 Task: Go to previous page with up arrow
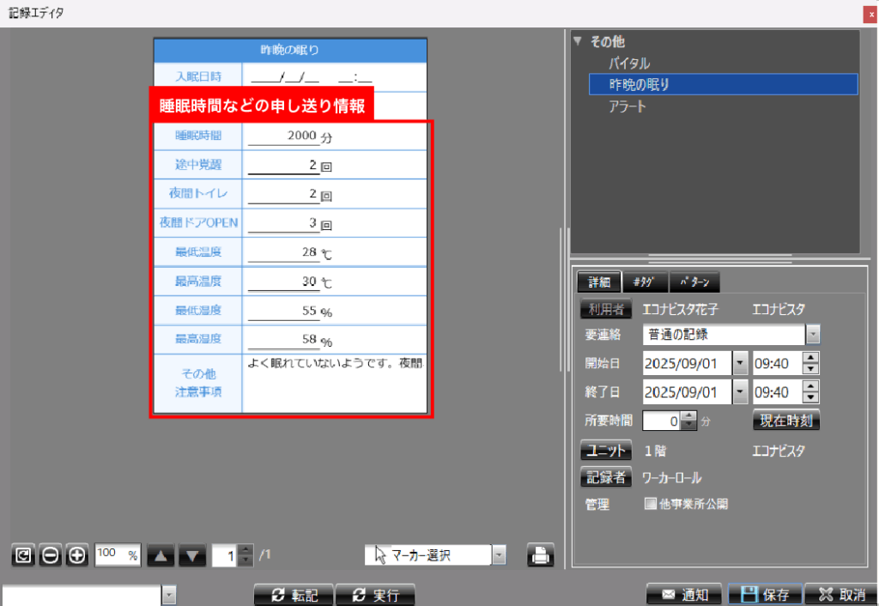(161, 555)
